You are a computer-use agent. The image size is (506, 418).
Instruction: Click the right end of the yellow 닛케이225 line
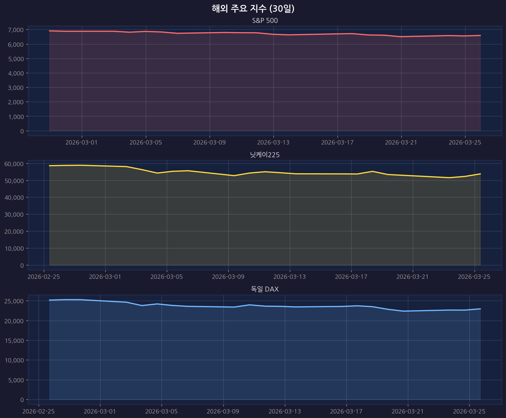(x=480, y=174)
